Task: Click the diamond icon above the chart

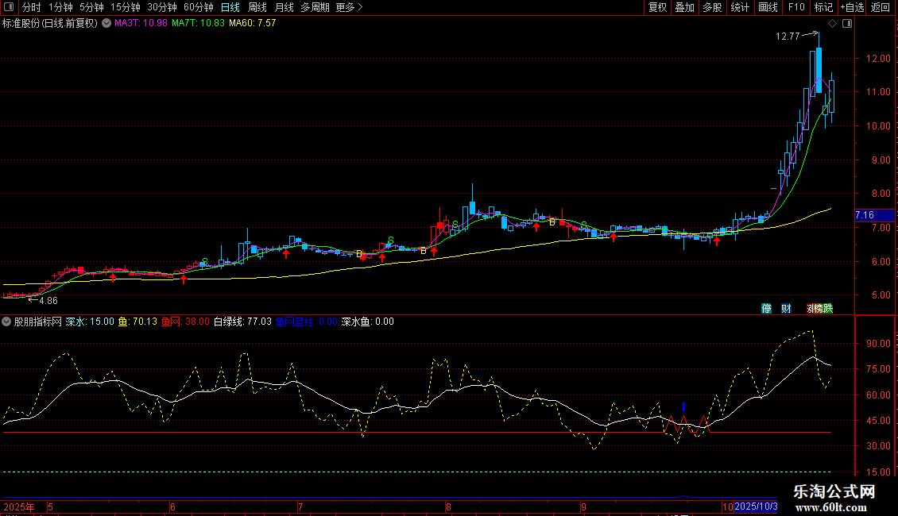Action: [833, 24]
